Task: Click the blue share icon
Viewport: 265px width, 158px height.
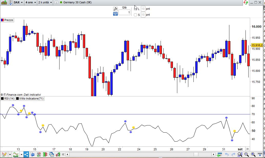Action: coord(26,154)
